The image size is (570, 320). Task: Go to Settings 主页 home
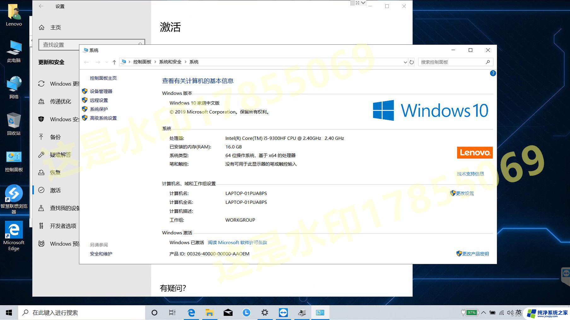[55, 27]
